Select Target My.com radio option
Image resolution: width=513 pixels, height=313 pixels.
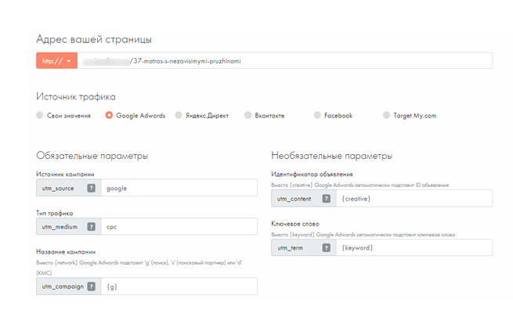[x=386, y=115]
